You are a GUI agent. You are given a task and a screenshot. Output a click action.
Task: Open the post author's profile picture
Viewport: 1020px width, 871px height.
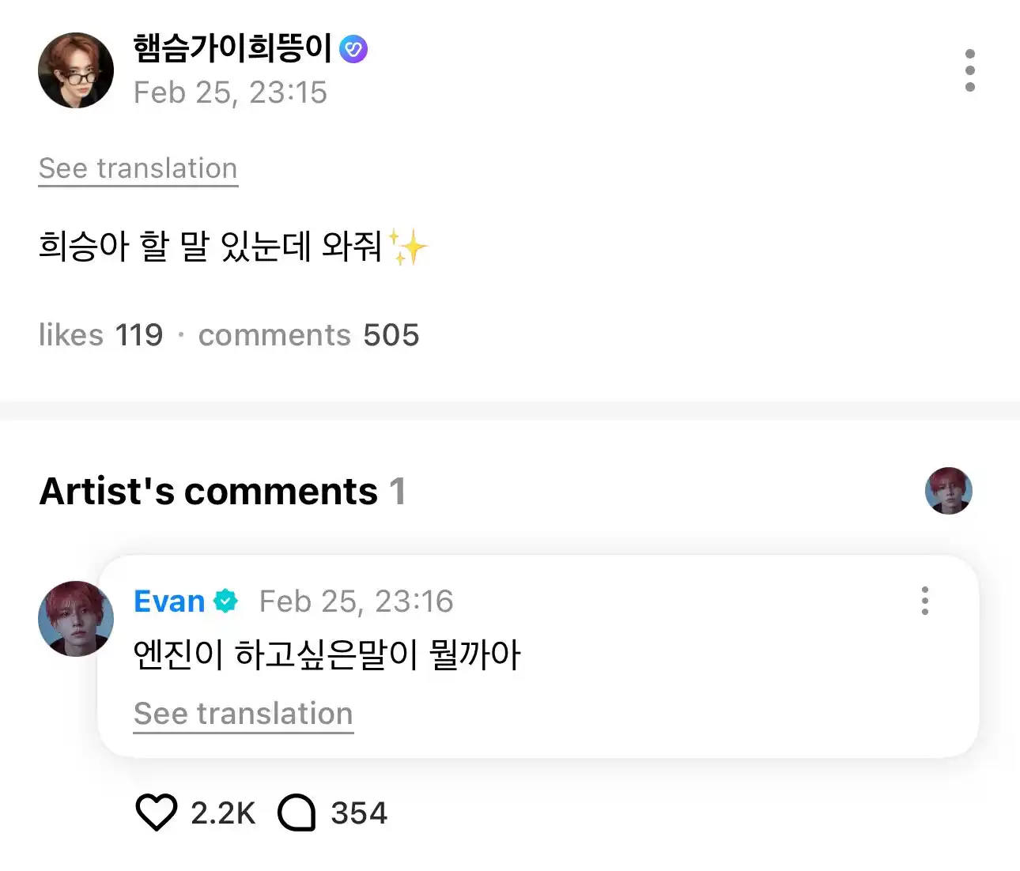[x=76, y=70]
